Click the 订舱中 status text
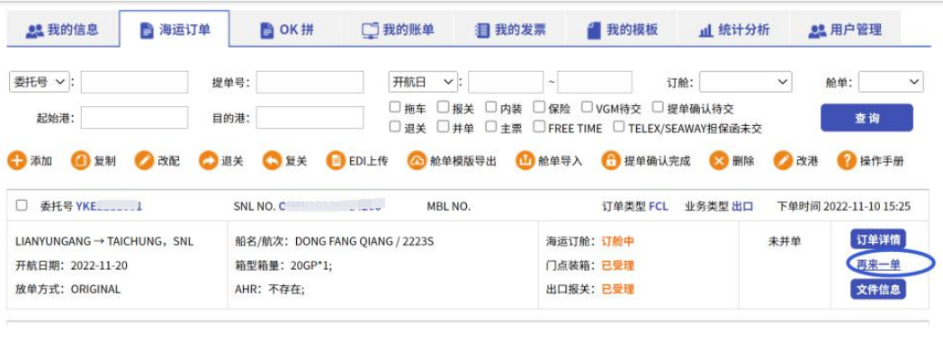This screenshot has width=943, height=341. pyautogui.click(x=617, y=242)
